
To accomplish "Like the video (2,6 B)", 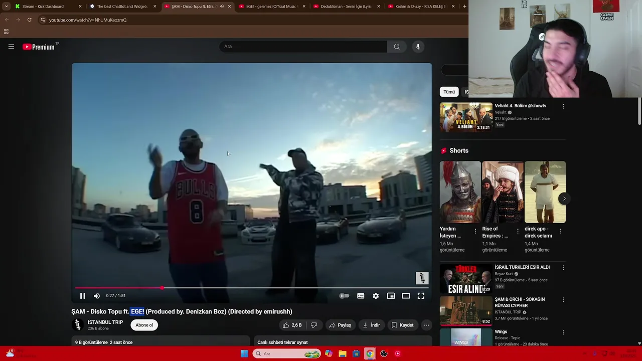I will (292, 325).
